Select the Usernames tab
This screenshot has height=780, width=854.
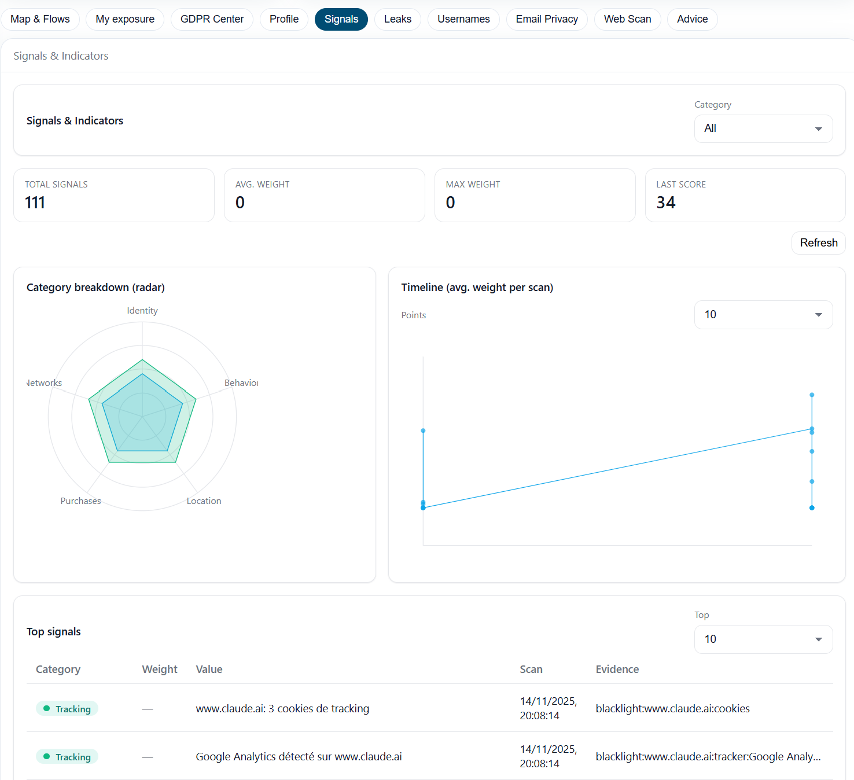(463, 19)
